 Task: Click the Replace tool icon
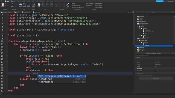(24, 5)
